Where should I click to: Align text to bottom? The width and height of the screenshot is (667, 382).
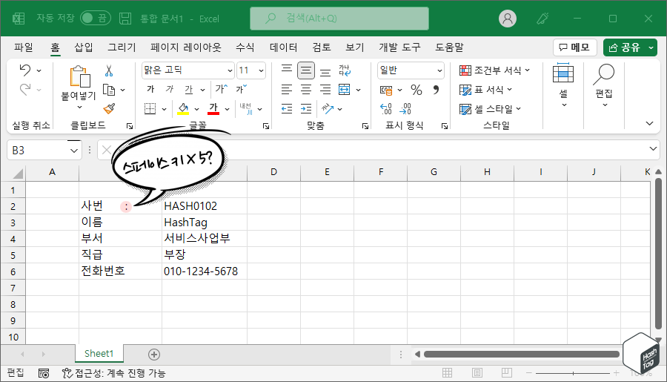325,72
